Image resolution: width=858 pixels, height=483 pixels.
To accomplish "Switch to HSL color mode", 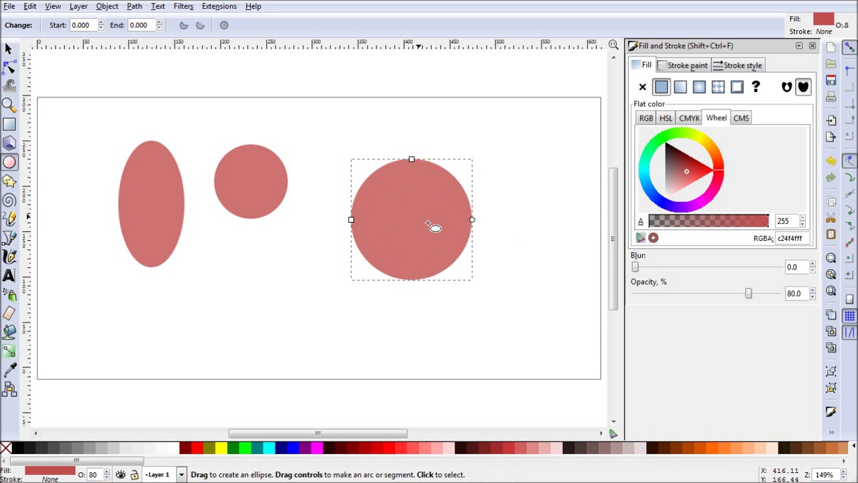I will pos(666,118).
